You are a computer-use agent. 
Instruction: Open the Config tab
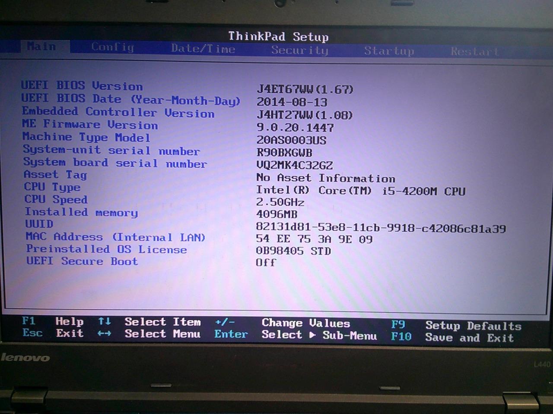[x=113, y=47]
